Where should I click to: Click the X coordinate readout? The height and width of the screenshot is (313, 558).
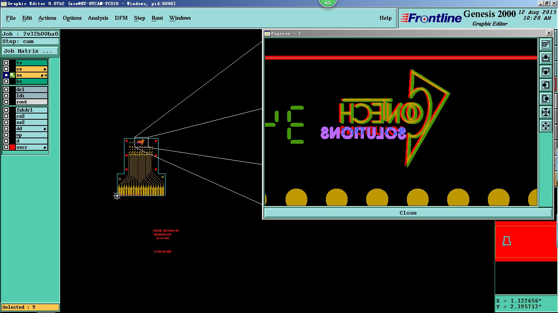tap(519, 301)
